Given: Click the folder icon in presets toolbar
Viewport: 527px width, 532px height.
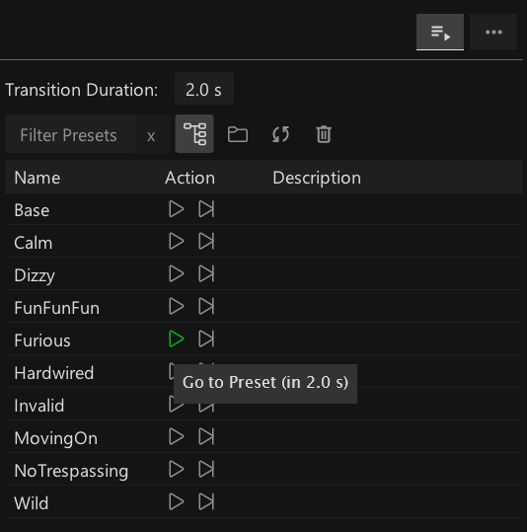Looking at the screenshot, I should coord(238,134).
